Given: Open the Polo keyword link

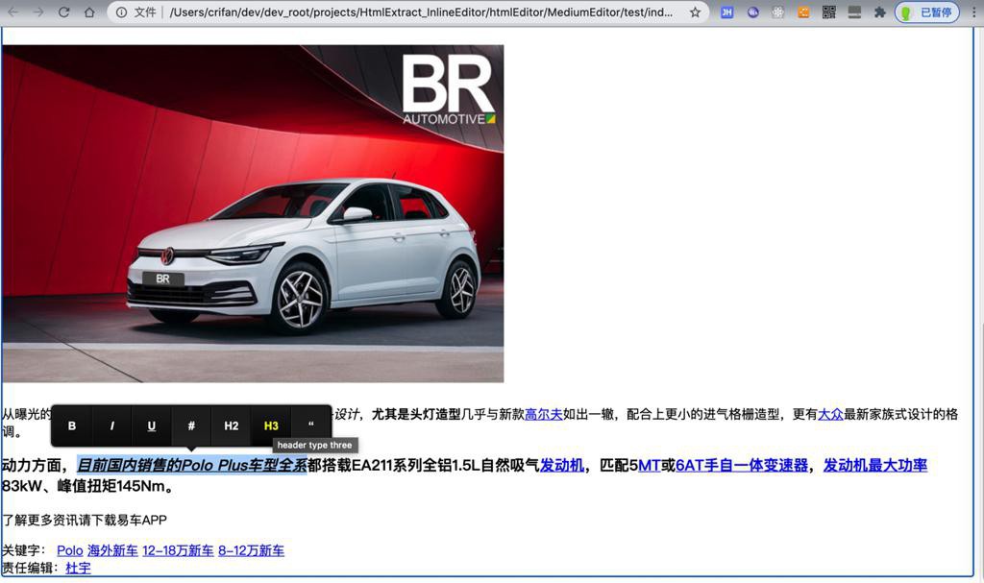Looking at the screenshot, I should tap(69, 551).
